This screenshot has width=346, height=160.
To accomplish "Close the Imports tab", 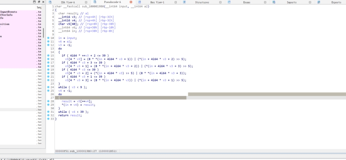I will [310, 2].
